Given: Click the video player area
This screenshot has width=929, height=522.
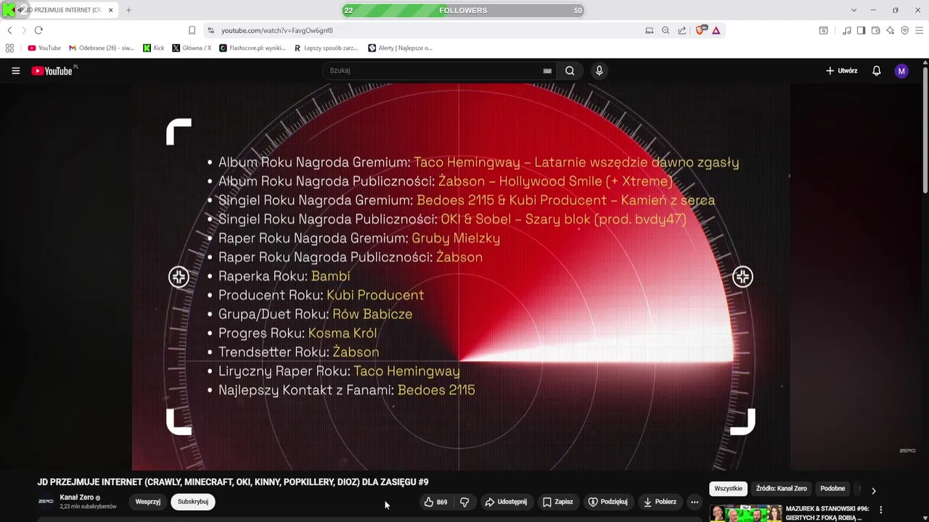Looking at the screenshot, I should pyautogui.click(x=461, y=277).
